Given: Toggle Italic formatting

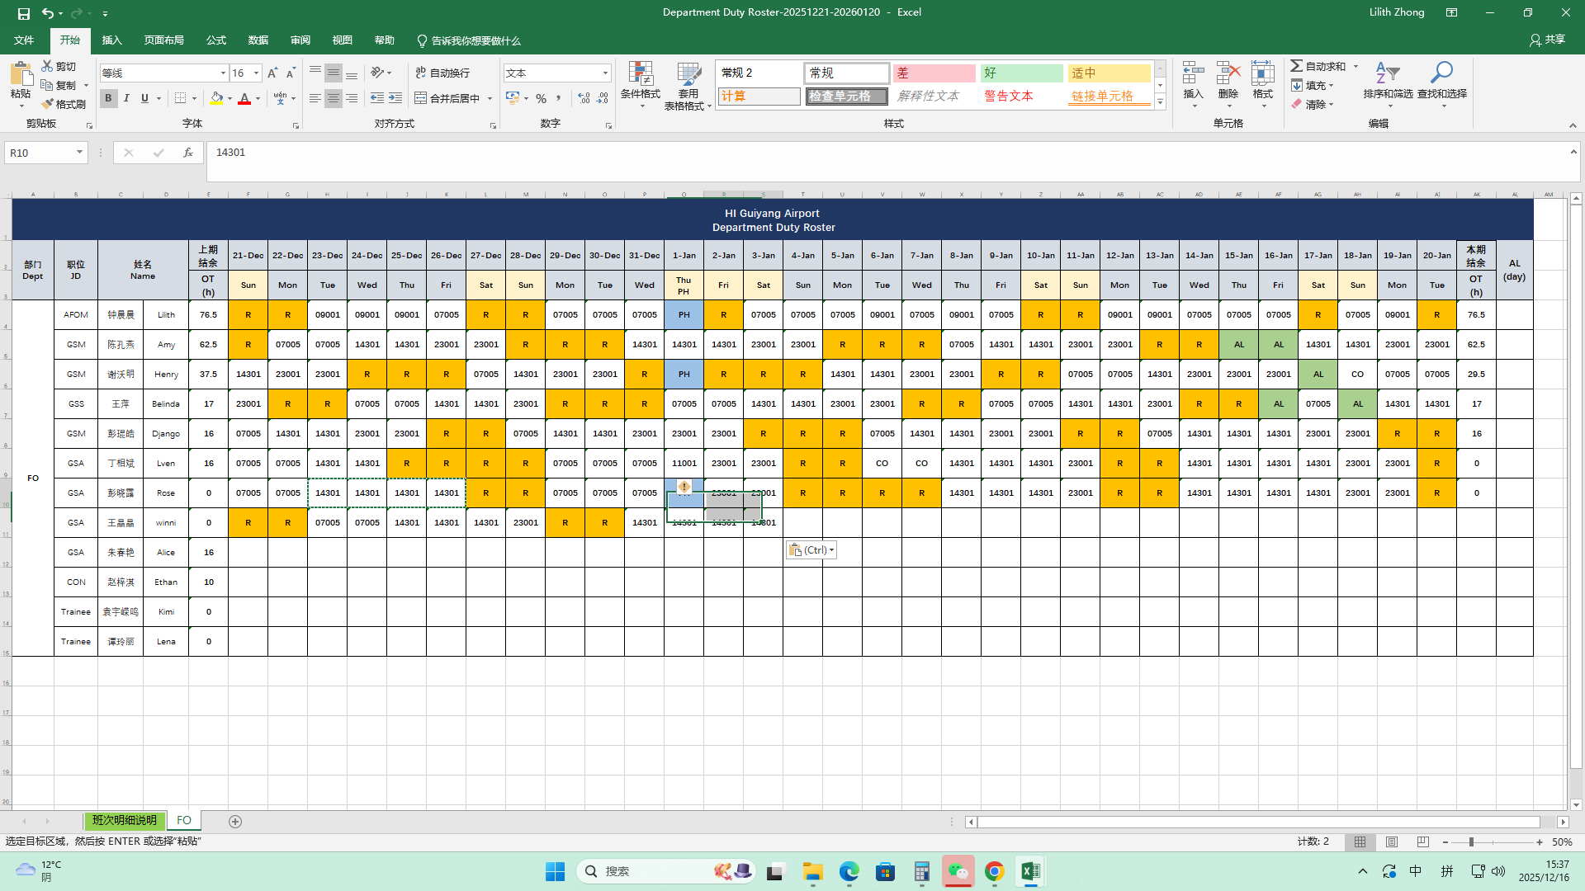Looking at the screenshot, I should click(126, 98).
